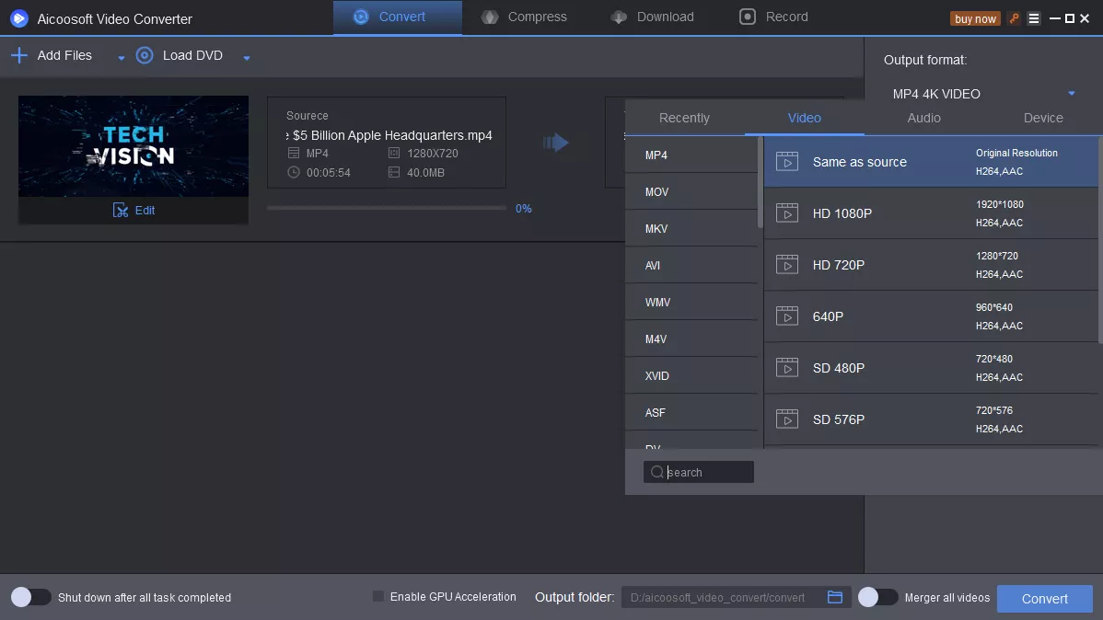1103x620 pixels.
Task: Expand the Load DVD dropdown arrow
Action: tap(246, 58)
